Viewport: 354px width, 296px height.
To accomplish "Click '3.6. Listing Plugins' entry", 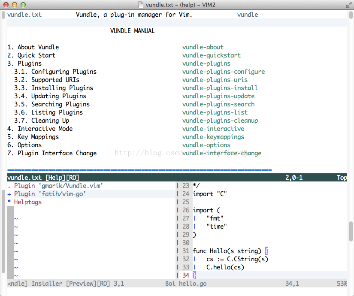I will point(48,112).
